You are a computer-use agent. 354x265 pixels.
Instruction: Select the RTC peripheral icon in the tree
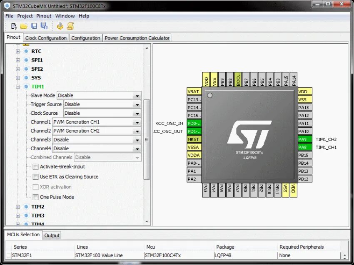[x=26, y=51]
